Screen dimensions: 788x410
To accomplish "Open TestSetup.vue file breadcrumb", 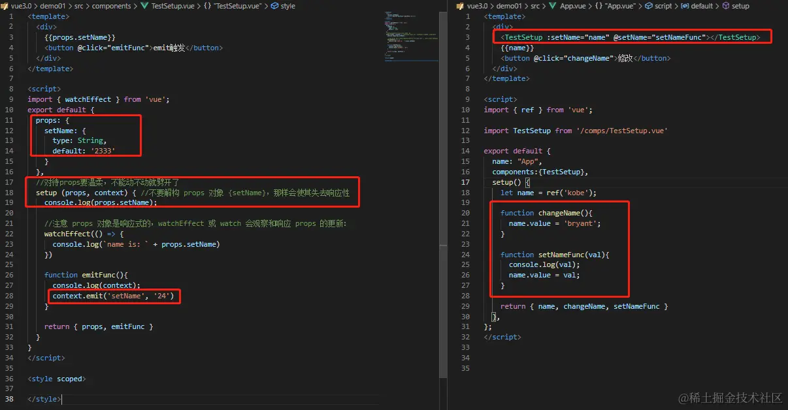I will click(x=172, y=6).
